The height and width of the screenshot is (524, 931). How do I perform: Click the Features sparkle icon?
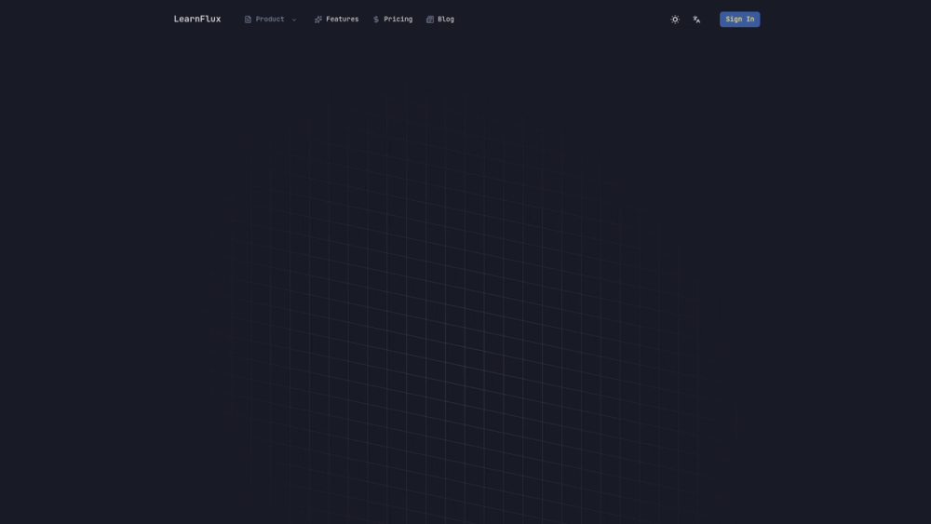(318, 20)
